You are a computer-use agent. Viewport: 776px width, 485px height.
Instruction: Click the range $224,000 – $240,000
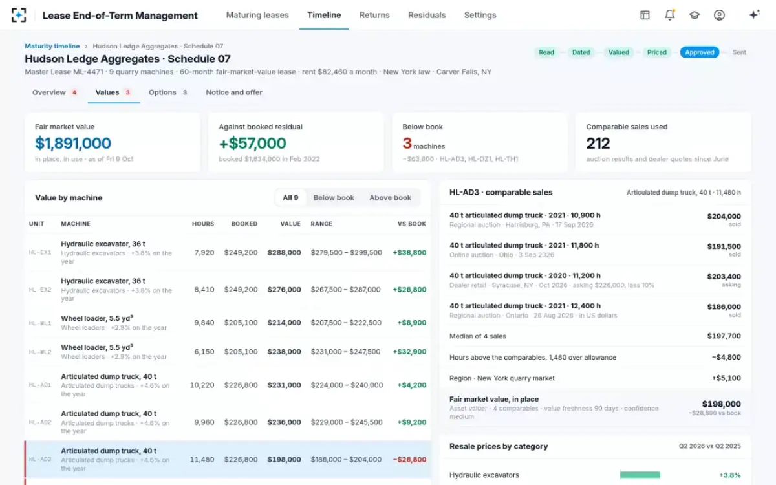tap(347, 385)
